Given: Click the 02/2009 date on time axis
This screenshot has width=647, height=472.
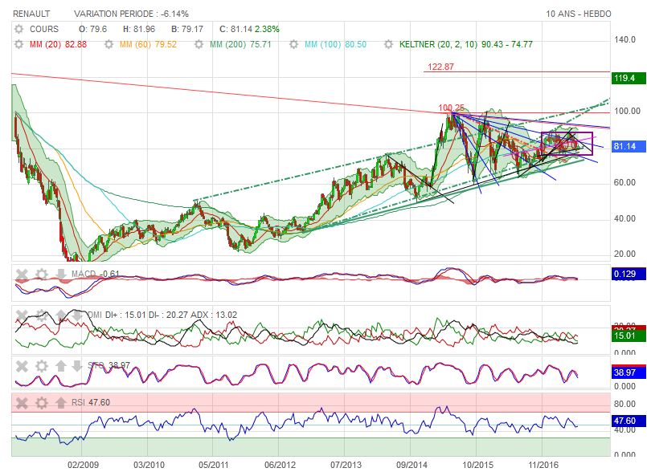Looking at the screenshot, I should (x=83, y=465).
